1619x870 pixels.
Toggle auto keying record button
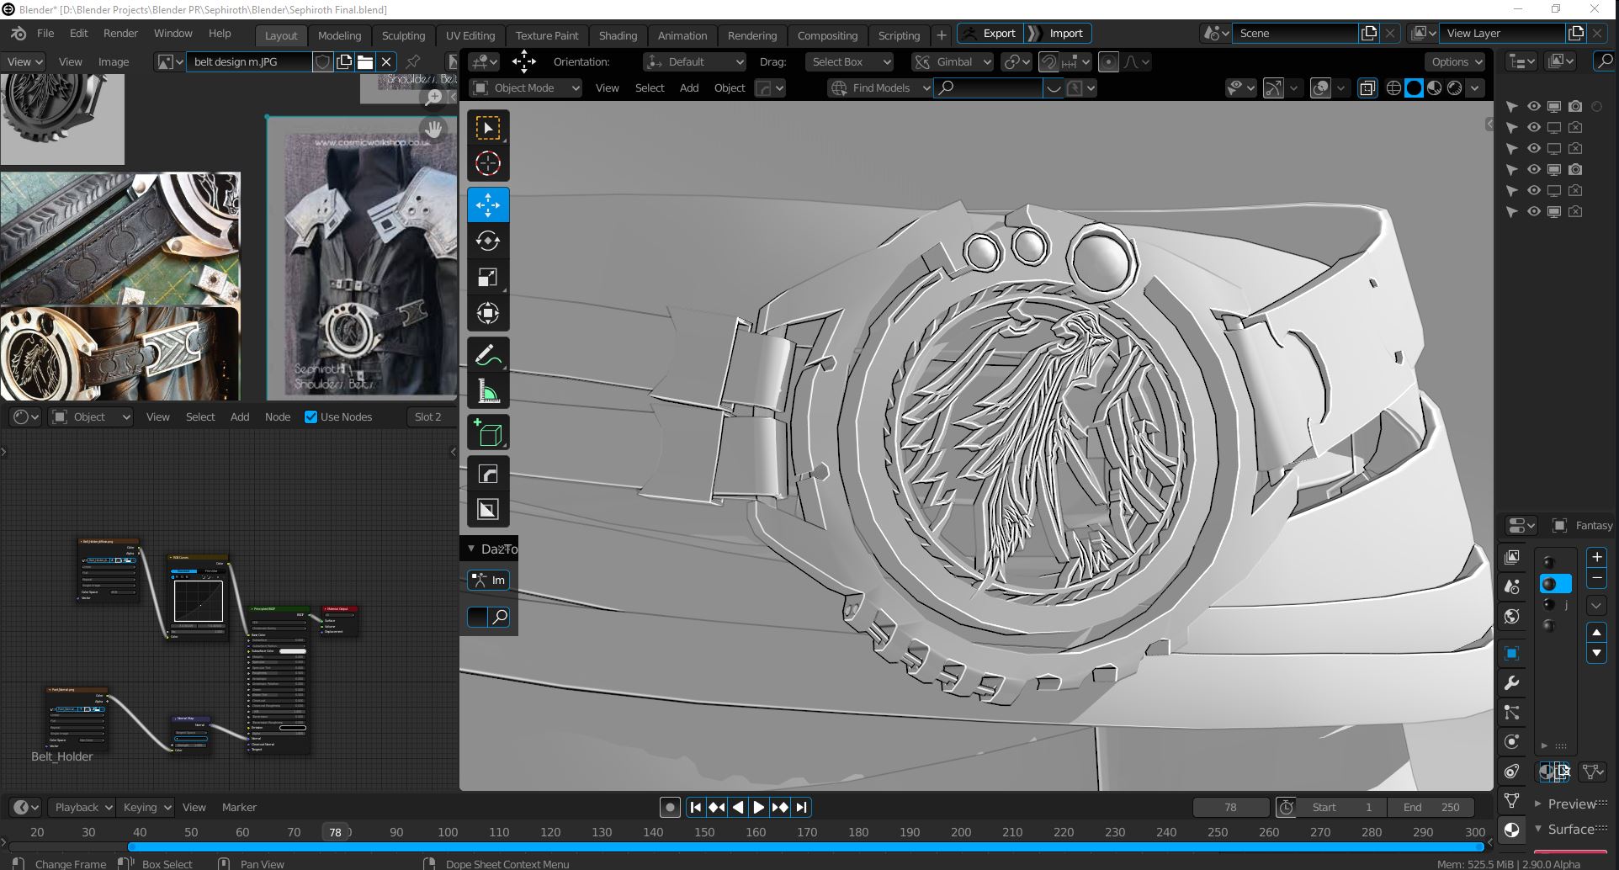[x=670, y=807]
